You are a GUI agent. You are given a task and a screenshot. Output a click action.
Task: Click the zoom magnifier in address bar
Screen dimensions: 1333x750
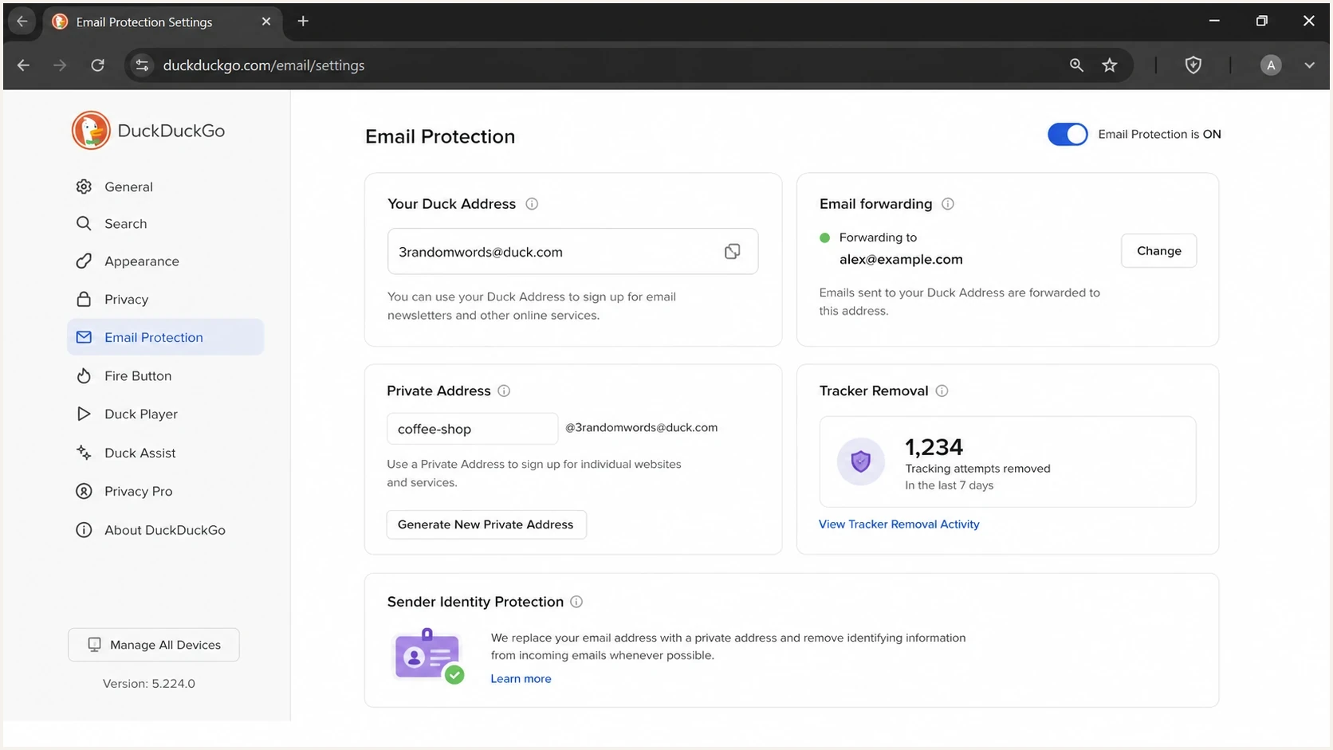tap(1076, 65)
